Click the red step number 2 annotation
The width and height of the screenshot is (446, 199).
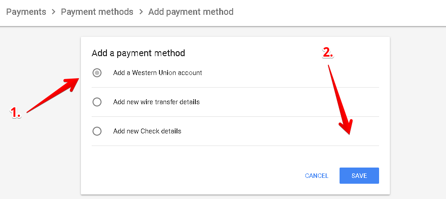pyautogui.click(x=328, y=52)
